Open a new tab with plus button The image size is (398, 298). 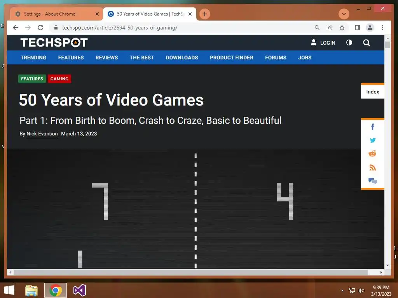pyautogui.click(x=205, y=14)
